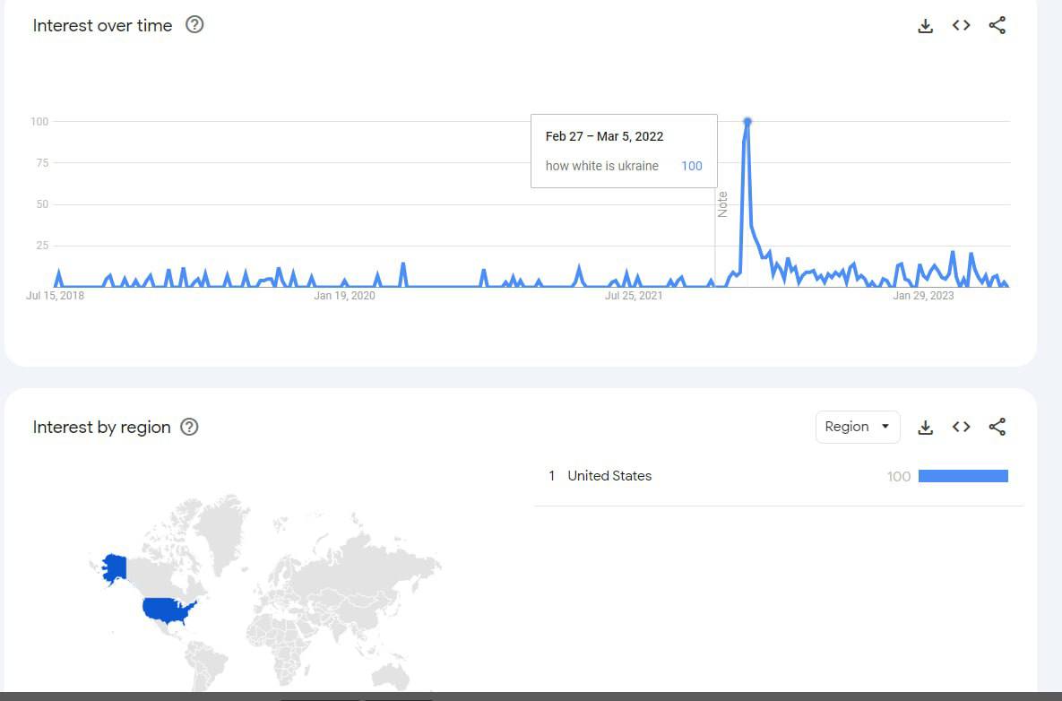This screenshot has height=701, width=1062.
Task: Share the Interest over time chart
Action: click(x=997, y=26)
